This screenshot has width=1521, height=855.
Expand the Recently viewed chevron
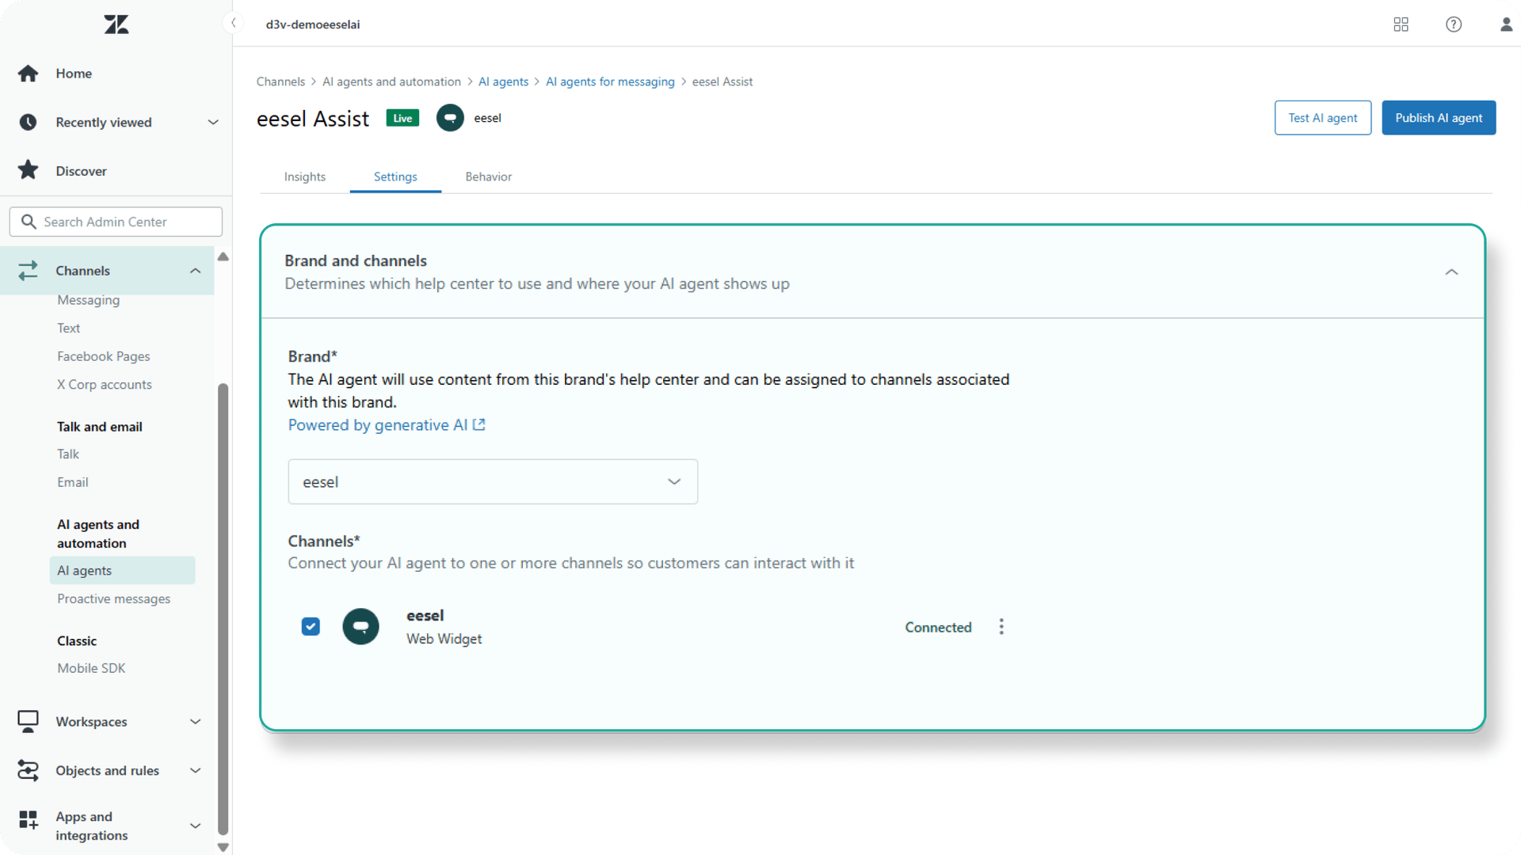213,122
